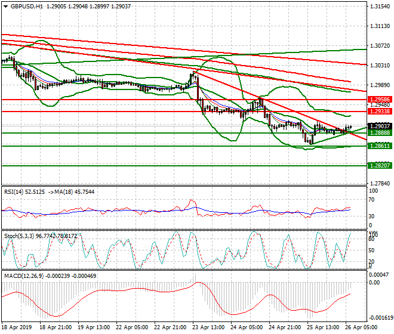
Task: Click the MACD scale value -0.001619
Action: [381, 318]
